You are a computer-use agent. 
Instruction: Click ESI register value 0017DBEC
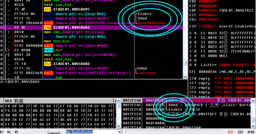(208, 15)
